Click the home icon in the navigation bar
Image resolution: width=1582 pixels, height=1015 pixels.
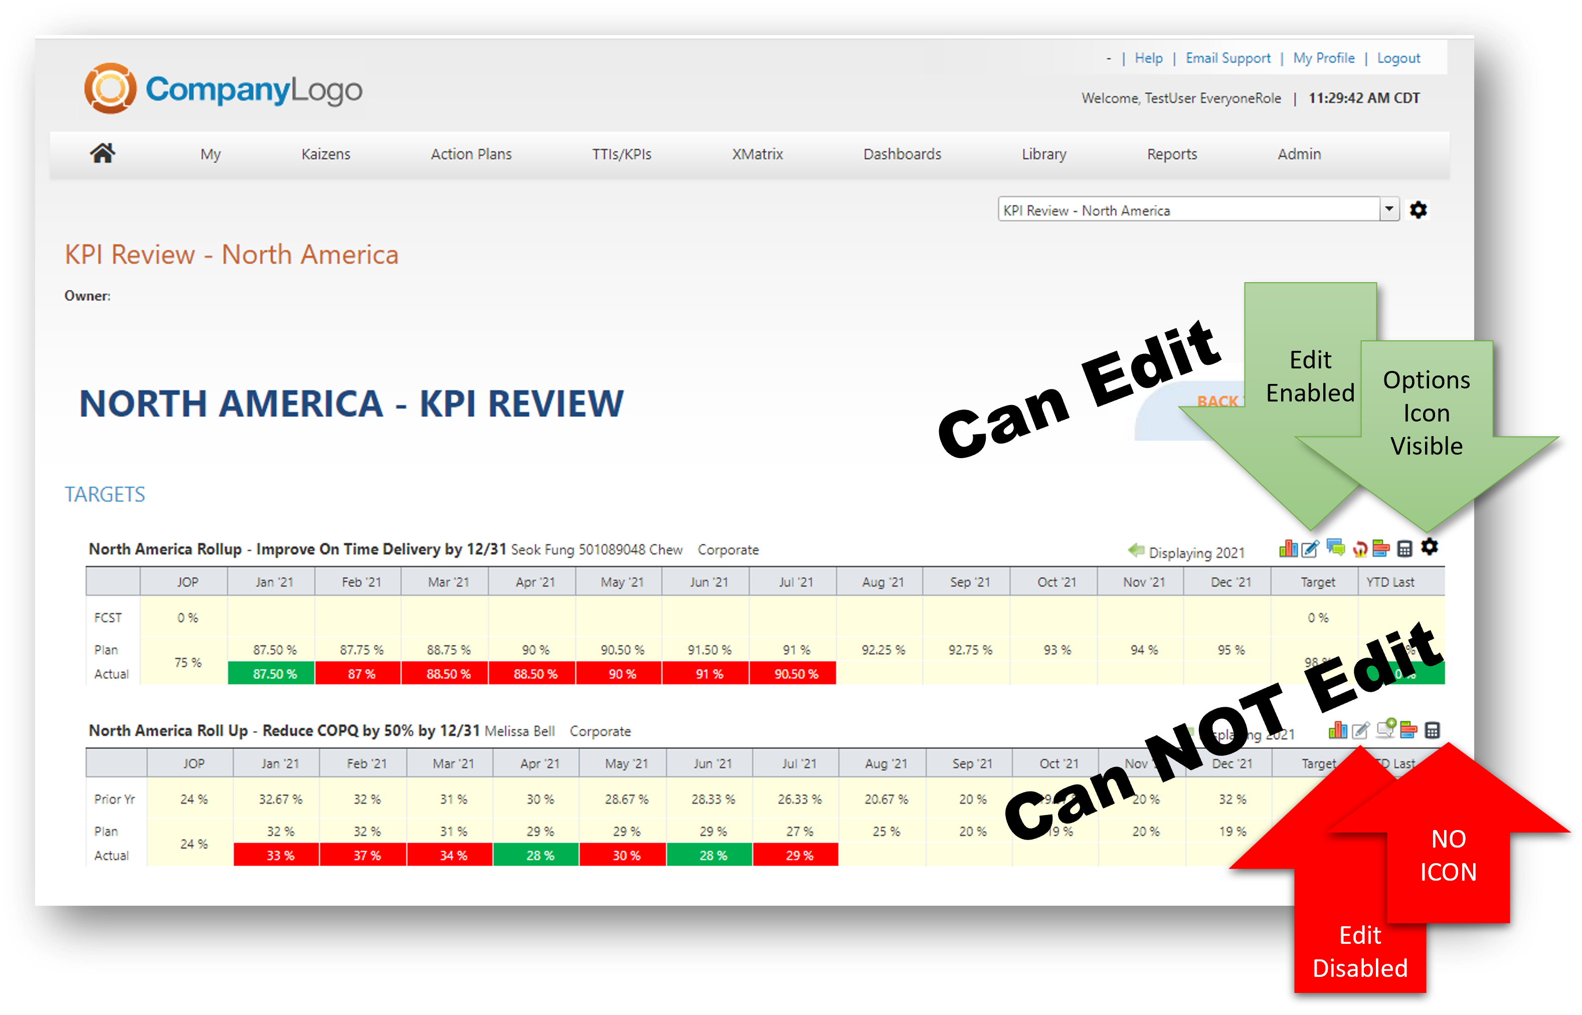coord(103,153)
